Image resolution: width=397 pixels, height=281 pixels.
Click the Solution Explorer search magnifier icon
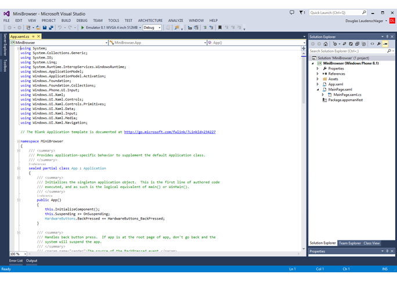[389, 51]
